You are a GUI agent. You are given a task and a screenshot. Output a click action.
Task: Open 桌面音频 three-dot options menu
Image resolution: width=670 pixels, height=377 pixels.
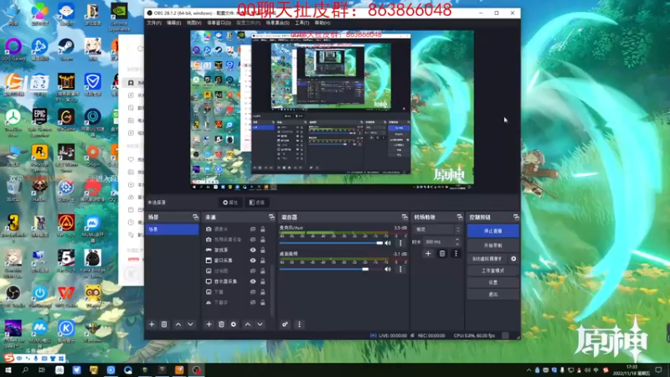400,269
